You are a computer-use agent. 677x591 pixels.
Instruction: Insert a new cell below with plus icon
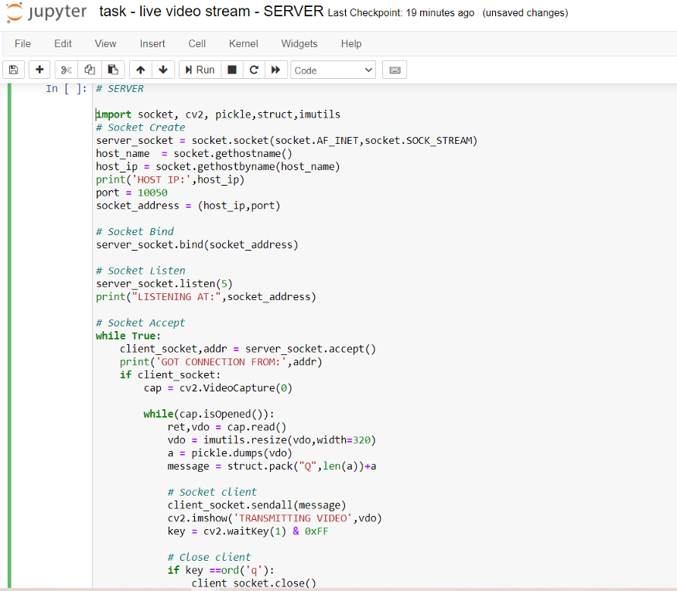coord(39,69)
